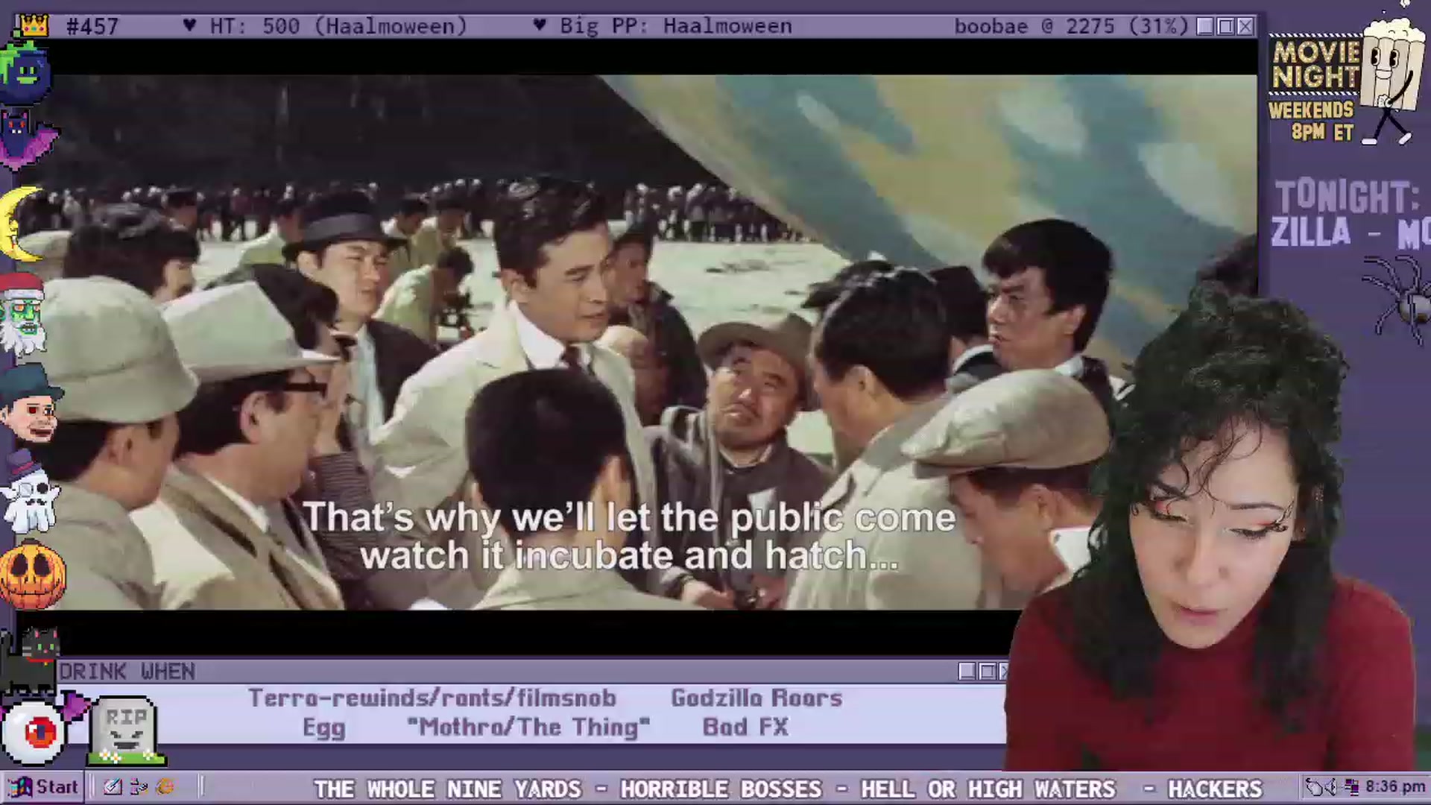Click the movie subtitle text

(628, 537)
